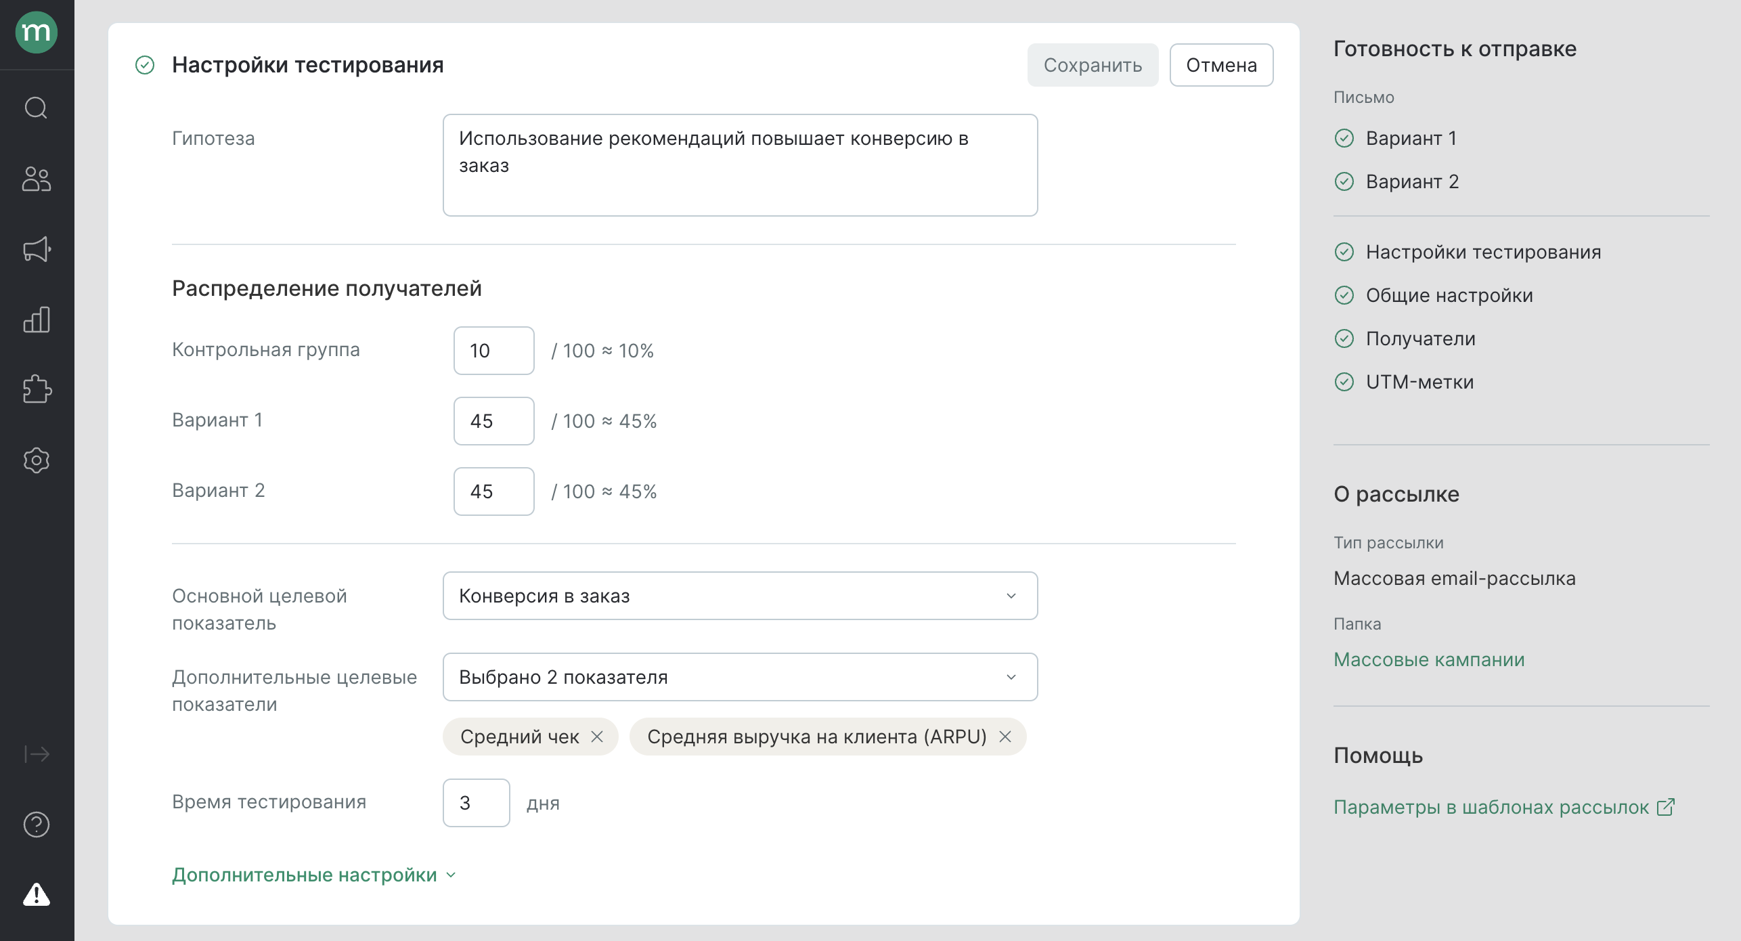Open integrations via the puzzle piece icon
1741x941 pixels.
pos(37,389)
